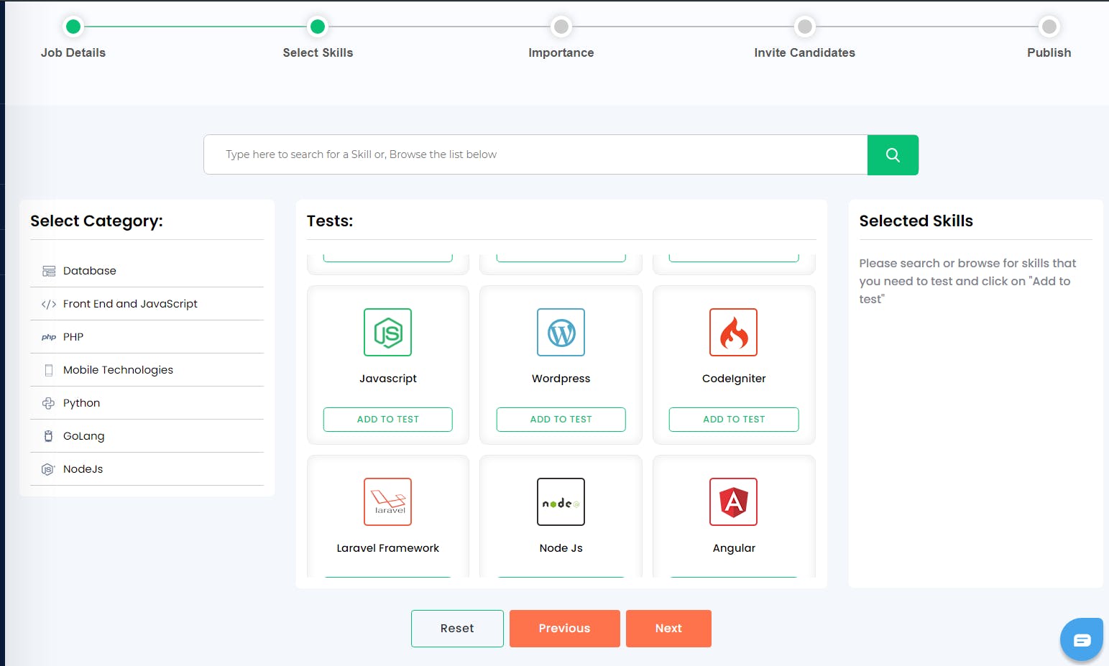Add Wordpress to the test
The image size is (1109, 666).
[x=561, y=420]
